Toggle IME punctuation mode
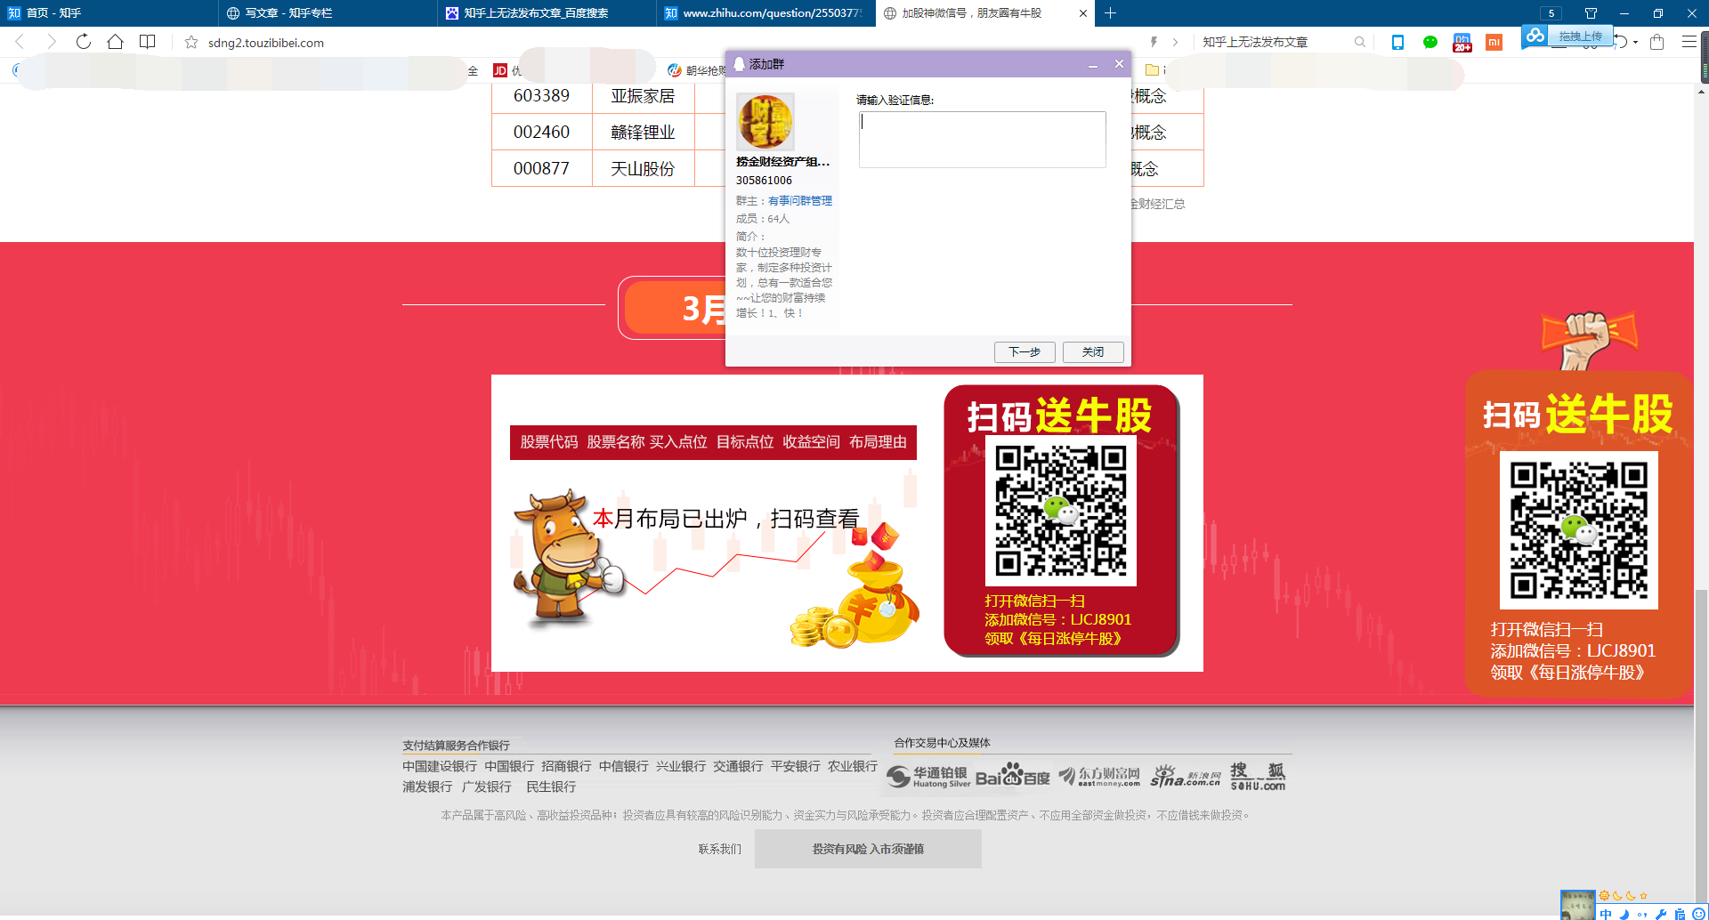The height and width of the screenshot is (920, 1709). point(1641,914)
